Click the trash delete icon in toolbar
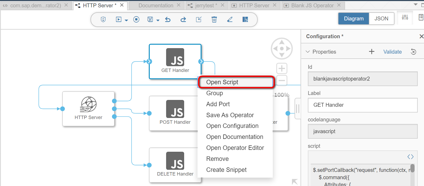424x186 pixels. pyautogui.click(x=214, y=19)
